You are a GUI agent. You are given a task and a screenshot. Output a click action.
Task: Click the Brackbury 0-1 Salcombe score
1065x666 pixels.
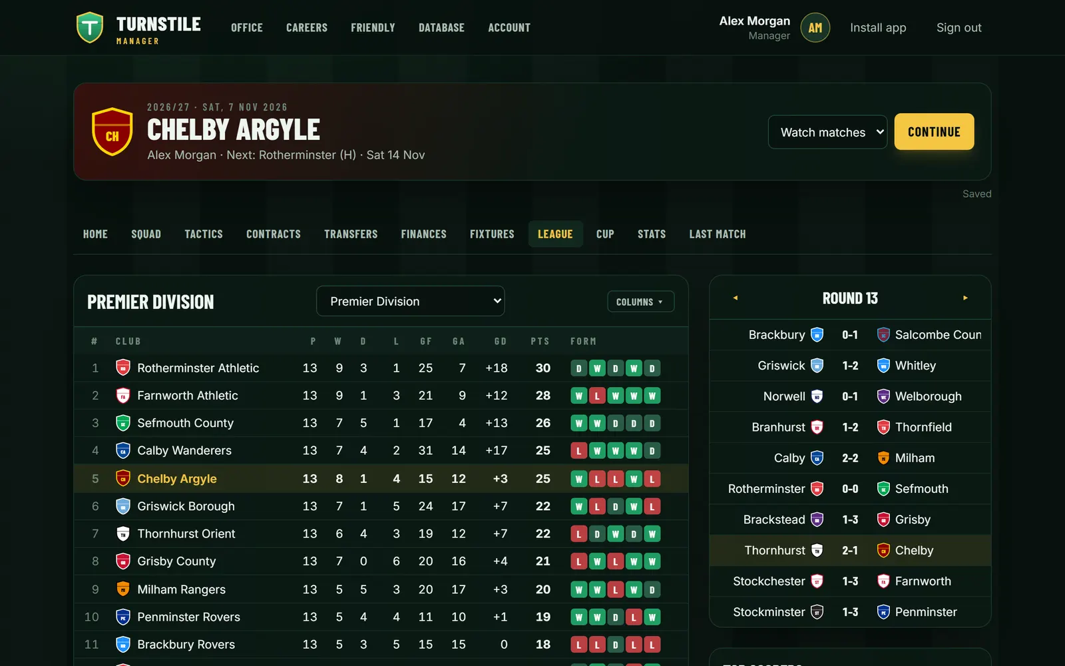click(x=850, y=335)
